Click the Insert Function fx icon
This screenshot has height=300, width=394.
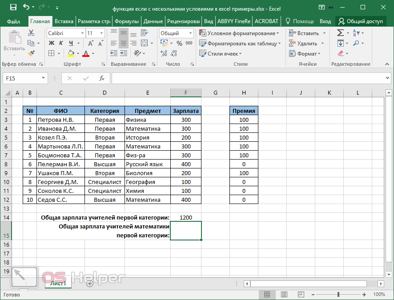pyautogui.click(x=102, y=78)
